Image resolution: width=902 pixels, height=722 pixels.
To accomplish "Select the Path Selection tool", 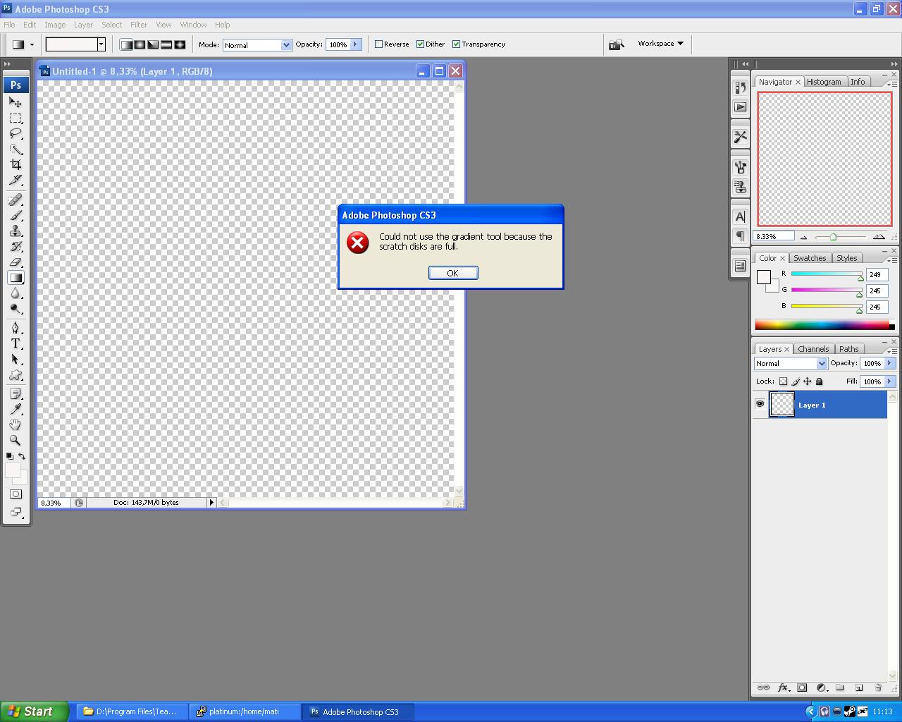I will tap(15, 359).
